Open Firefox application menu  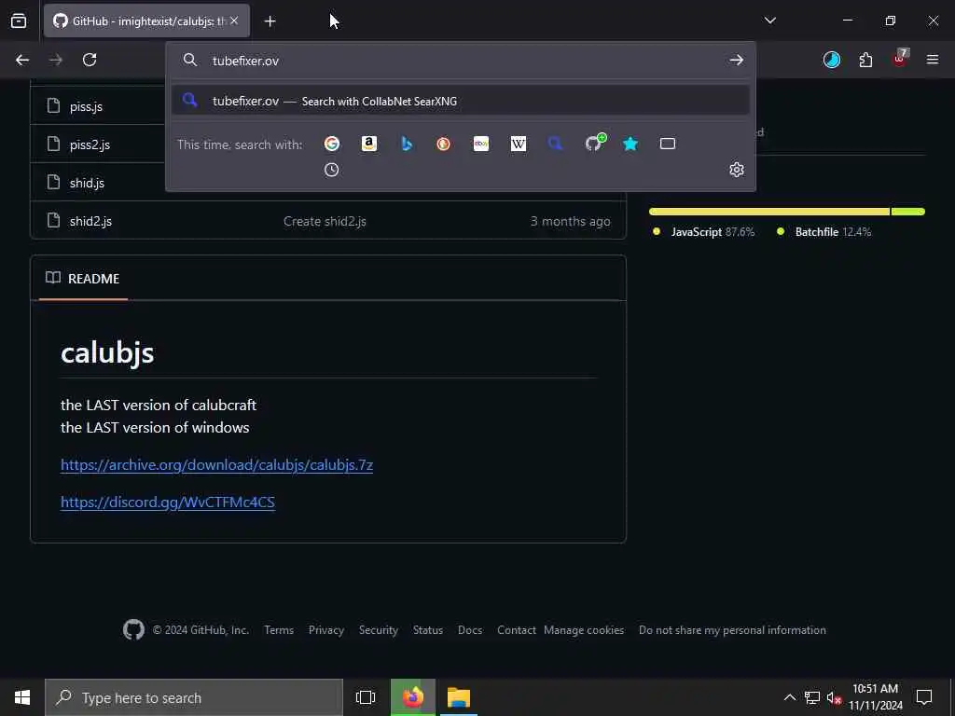point(933,60)
